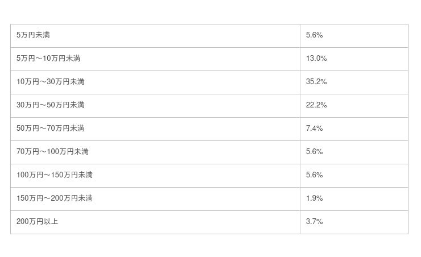Select the 7.4% percentage cell
421x257 pixels.
(314, 128)
